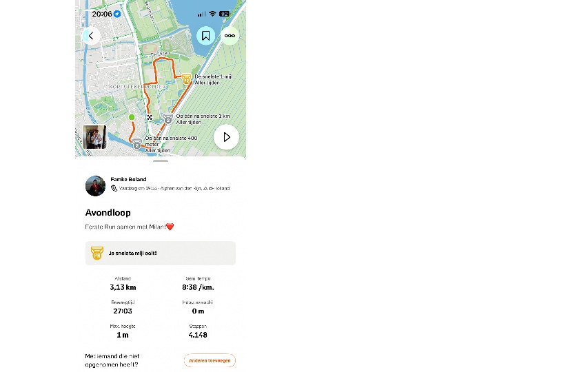Open the 'Je snelste mijl ooit!' achievement banner
This screenshot has width=579, height=372.
tap(160, 254)
